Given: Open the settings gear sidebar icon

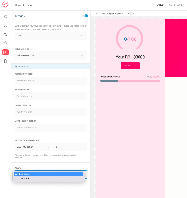Looking at the screenshot, I should [5, 43].
